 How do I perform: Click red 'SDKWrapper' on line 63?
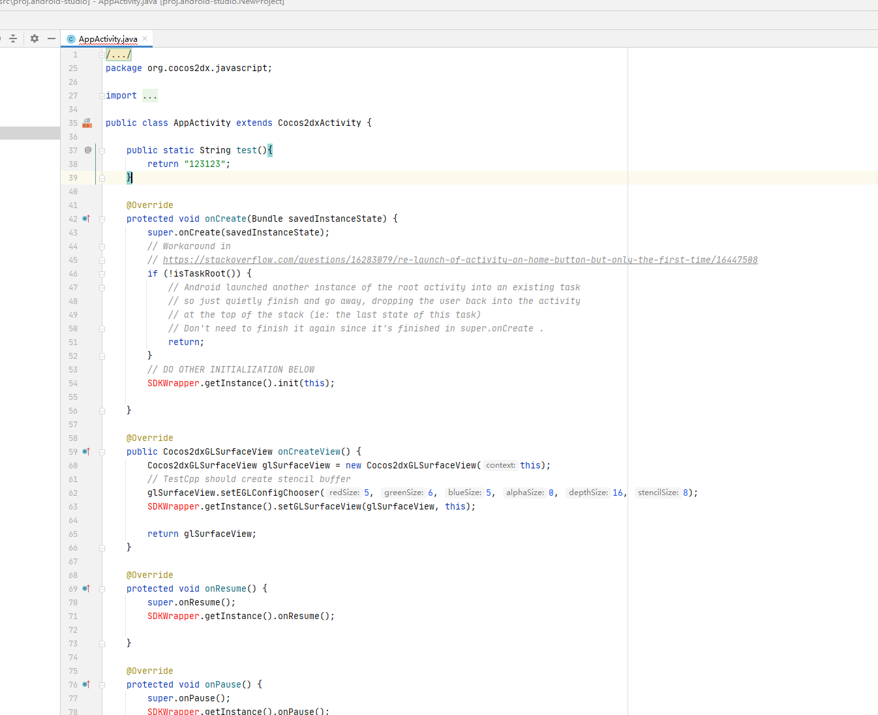coord(174,506)
